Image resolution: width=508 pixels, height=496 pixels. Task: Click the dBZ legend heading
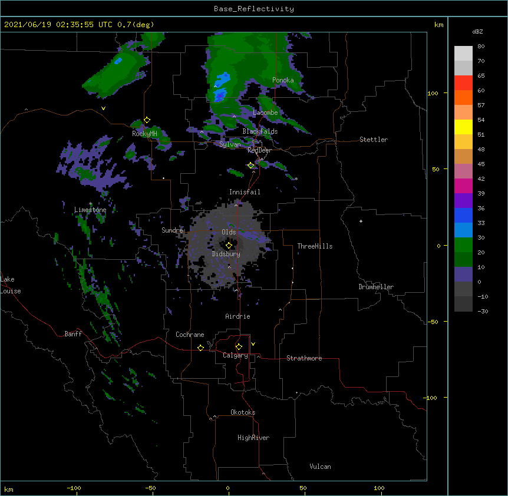pos(477,32)
